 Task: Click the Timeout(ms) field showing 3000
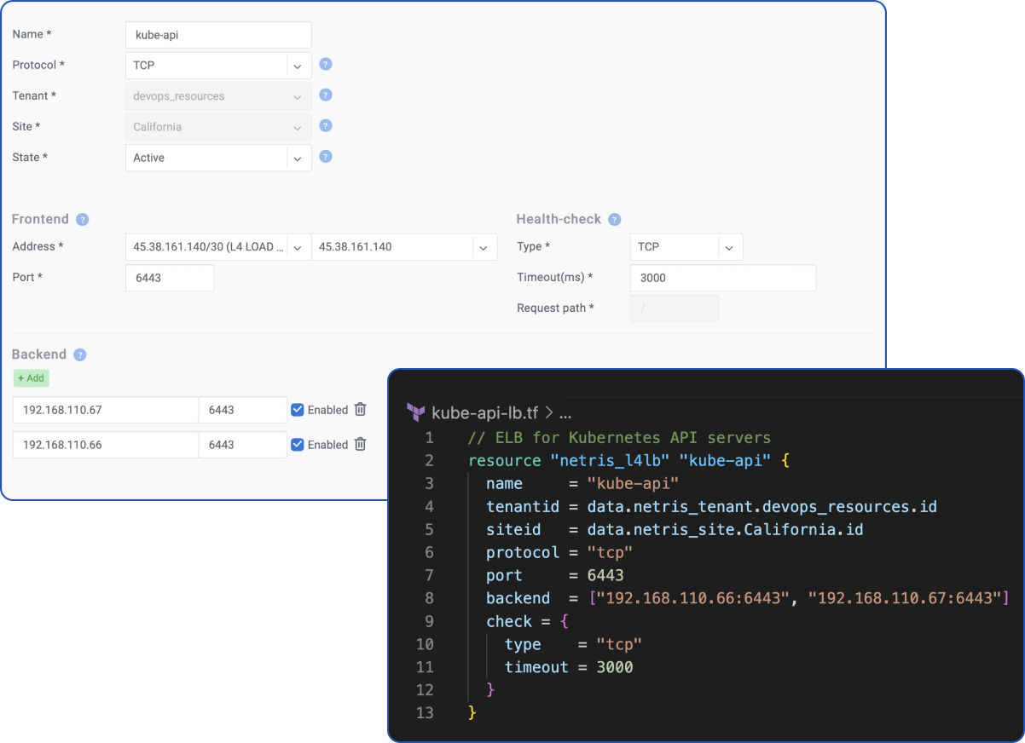tap(723, 278)
